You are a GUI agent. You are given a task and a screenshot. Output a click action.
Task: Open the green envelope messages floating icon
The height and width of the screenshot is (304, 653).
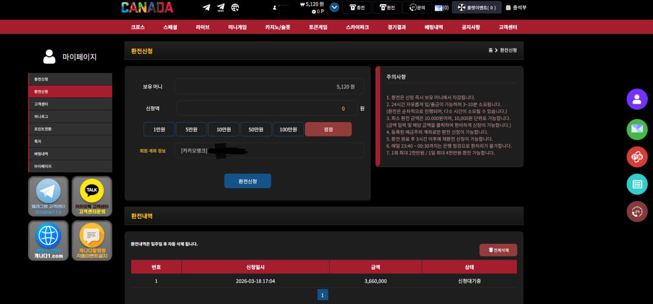(637, 129)
